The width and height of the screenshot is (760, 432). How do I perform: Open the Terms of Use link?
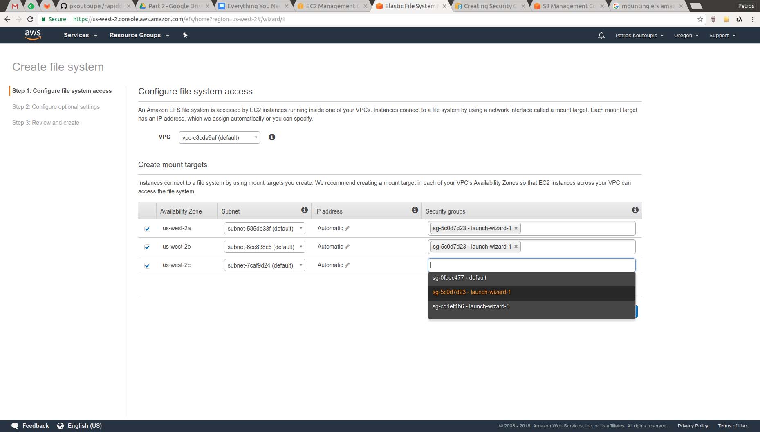point(732,426)
